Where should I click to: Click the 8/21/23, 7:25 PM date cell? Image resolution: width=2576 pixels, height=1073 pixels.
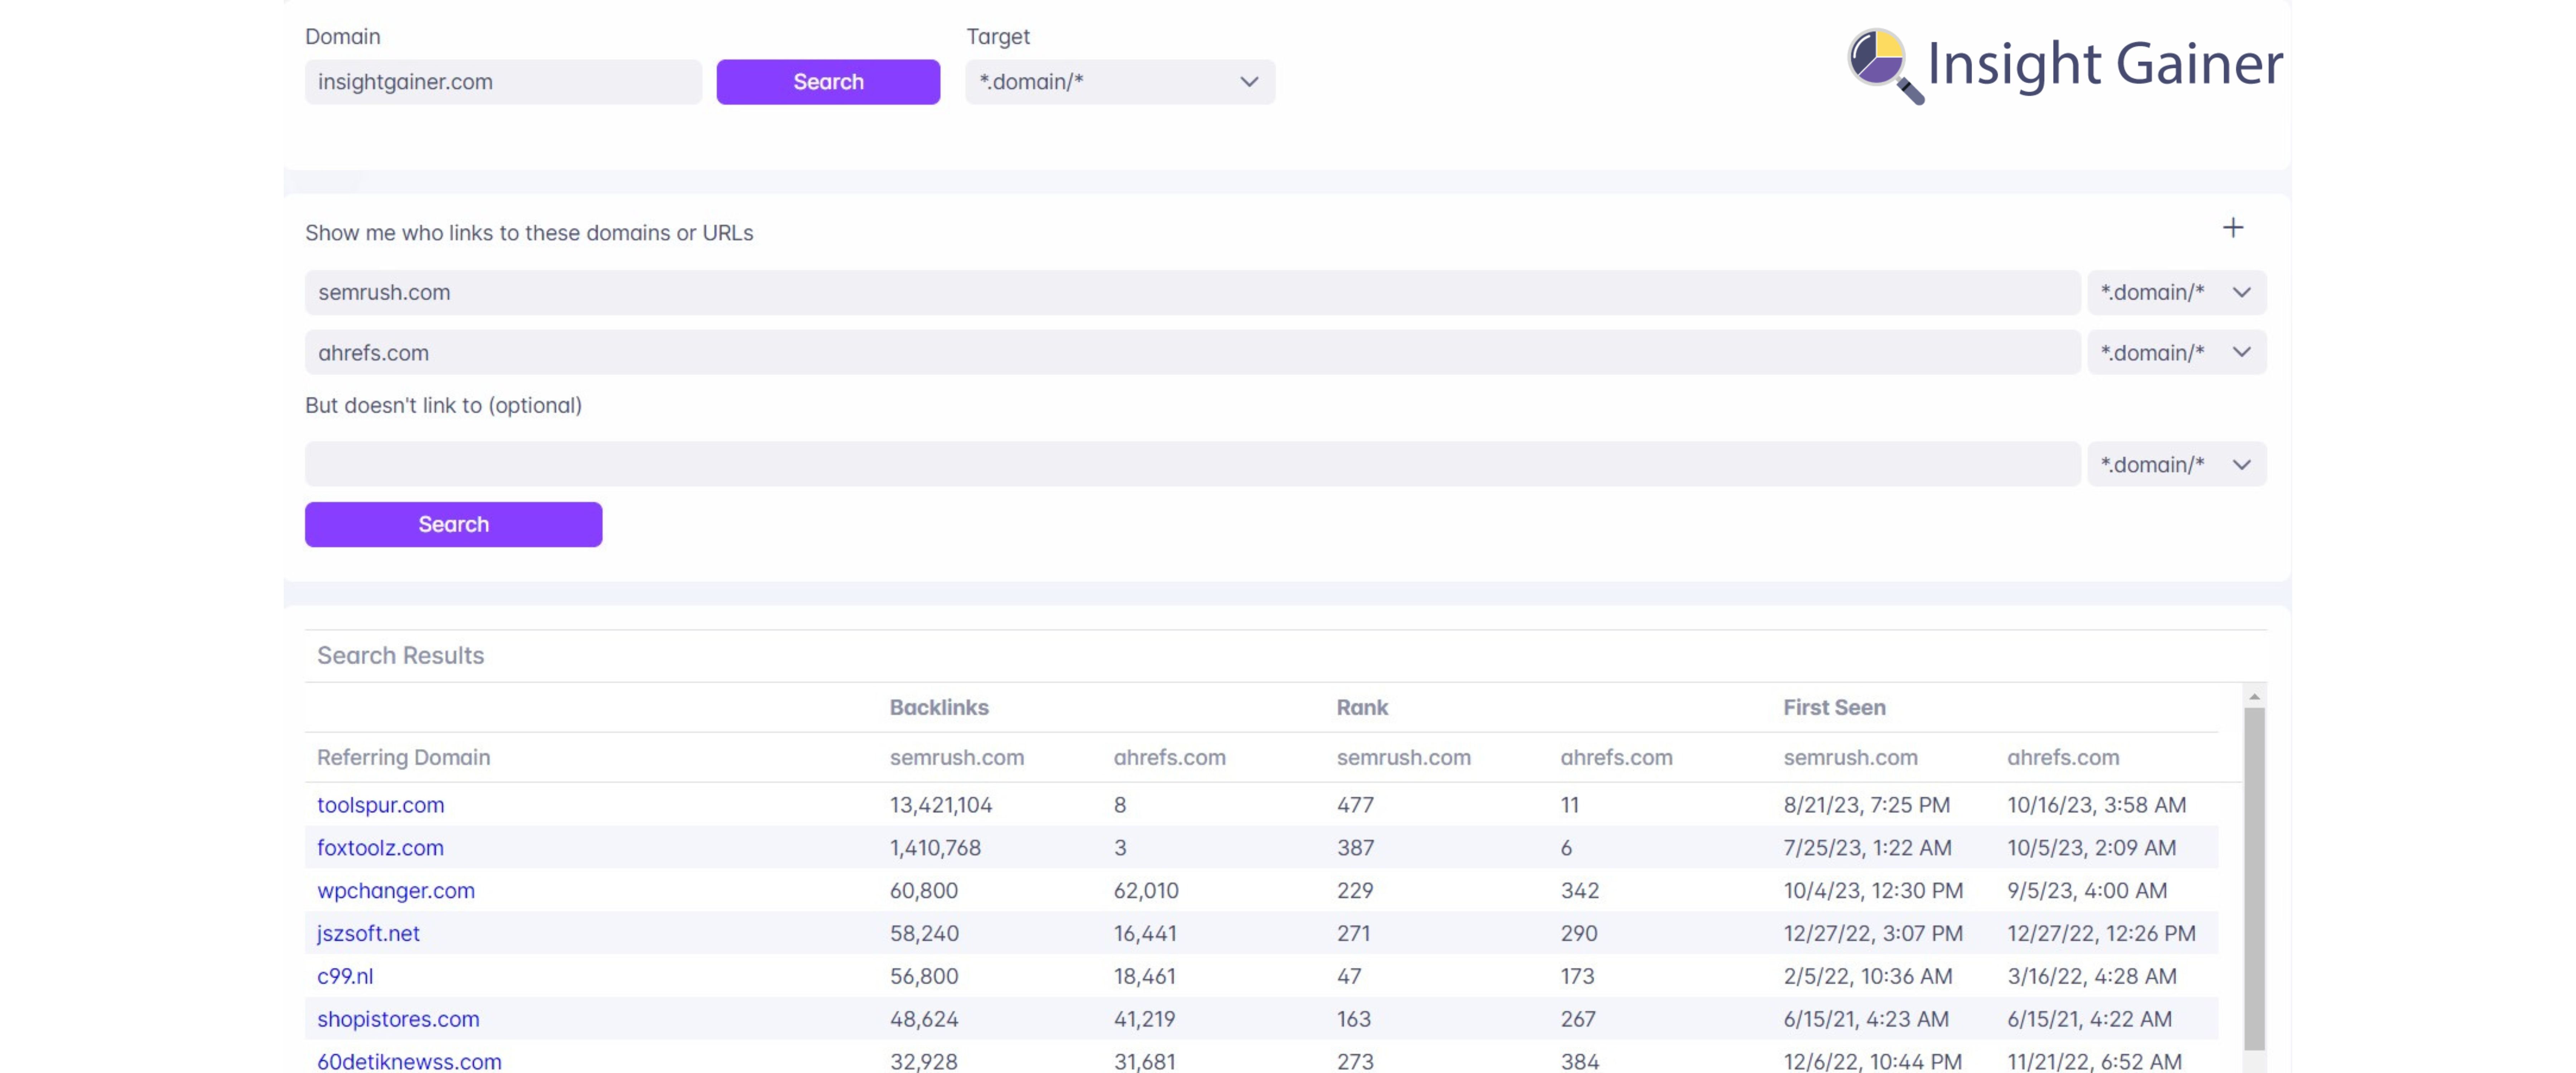click(x=1866, y=805)
